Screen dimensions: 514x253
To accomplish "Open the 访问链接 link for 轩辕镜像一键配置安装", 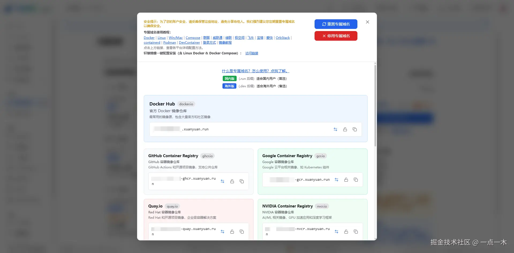I will (x=251, y=53).
